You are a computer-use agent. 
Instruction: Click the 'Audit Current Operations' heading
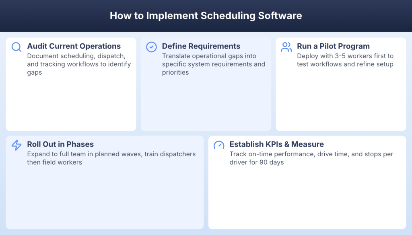(74, 46)
